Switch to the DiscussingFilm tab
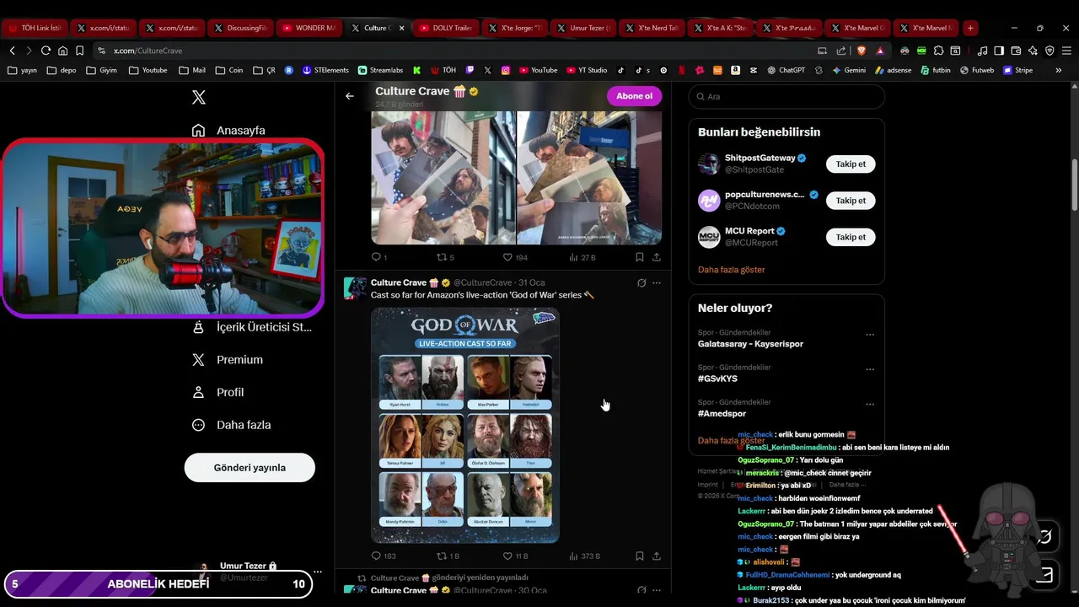The image size is (1079, 607). pyautogui.click(x=240, y=28)
